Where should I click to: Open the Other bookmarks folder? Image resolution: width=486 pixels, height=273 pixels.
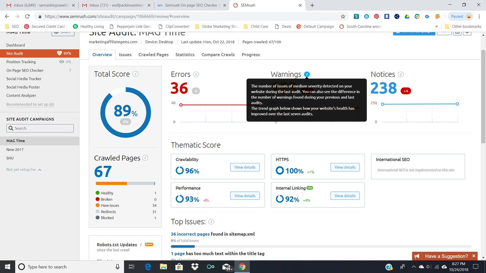click(463, 27)
